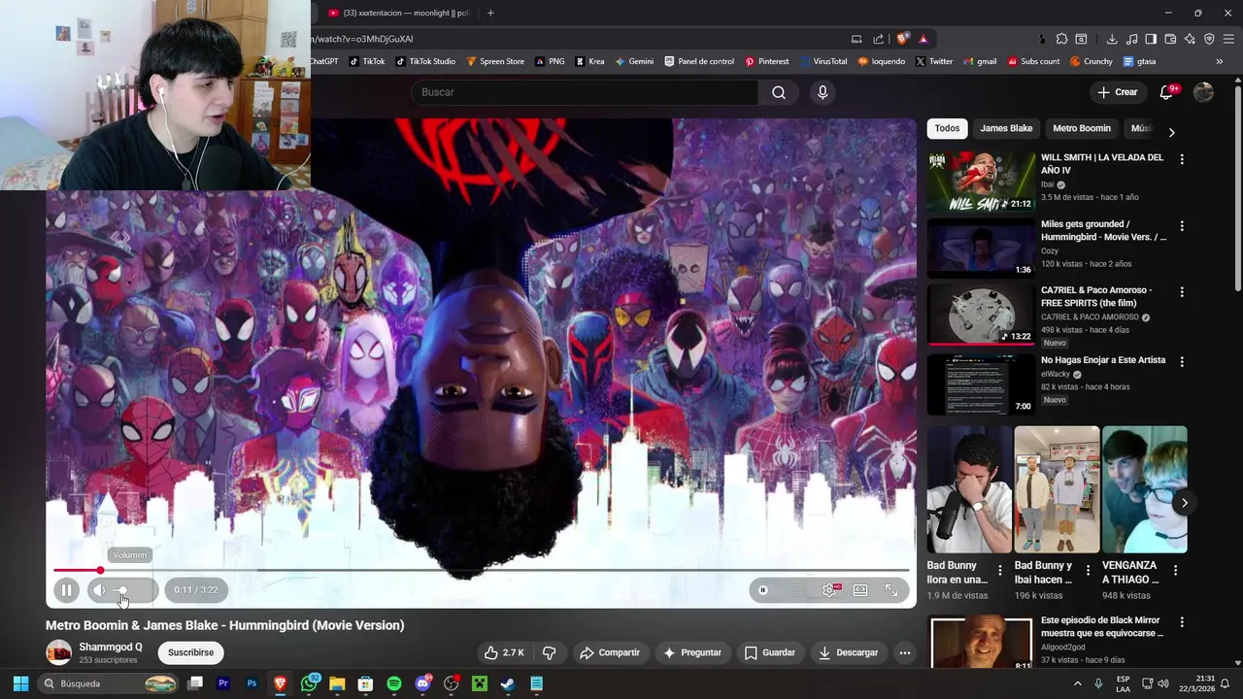The height and width of the screenshot is (699, 1243).
Task: Switch to the xxxtentacion moonlight tab
Action: pyautogui.click(x=398, y=13)
